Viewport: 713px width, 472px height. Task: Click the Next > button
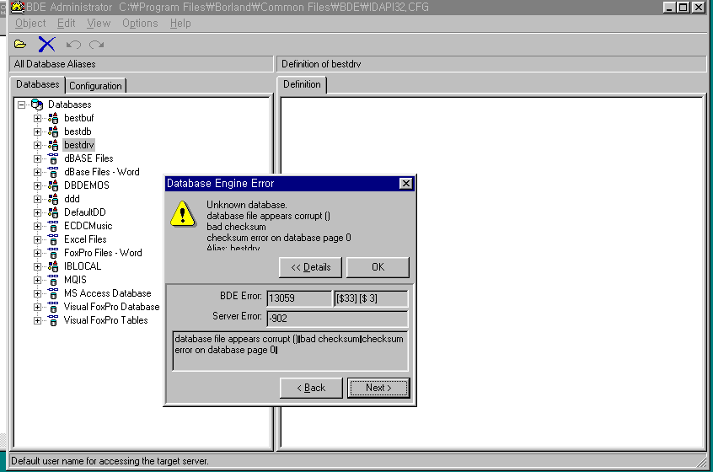tap(378, 388)
